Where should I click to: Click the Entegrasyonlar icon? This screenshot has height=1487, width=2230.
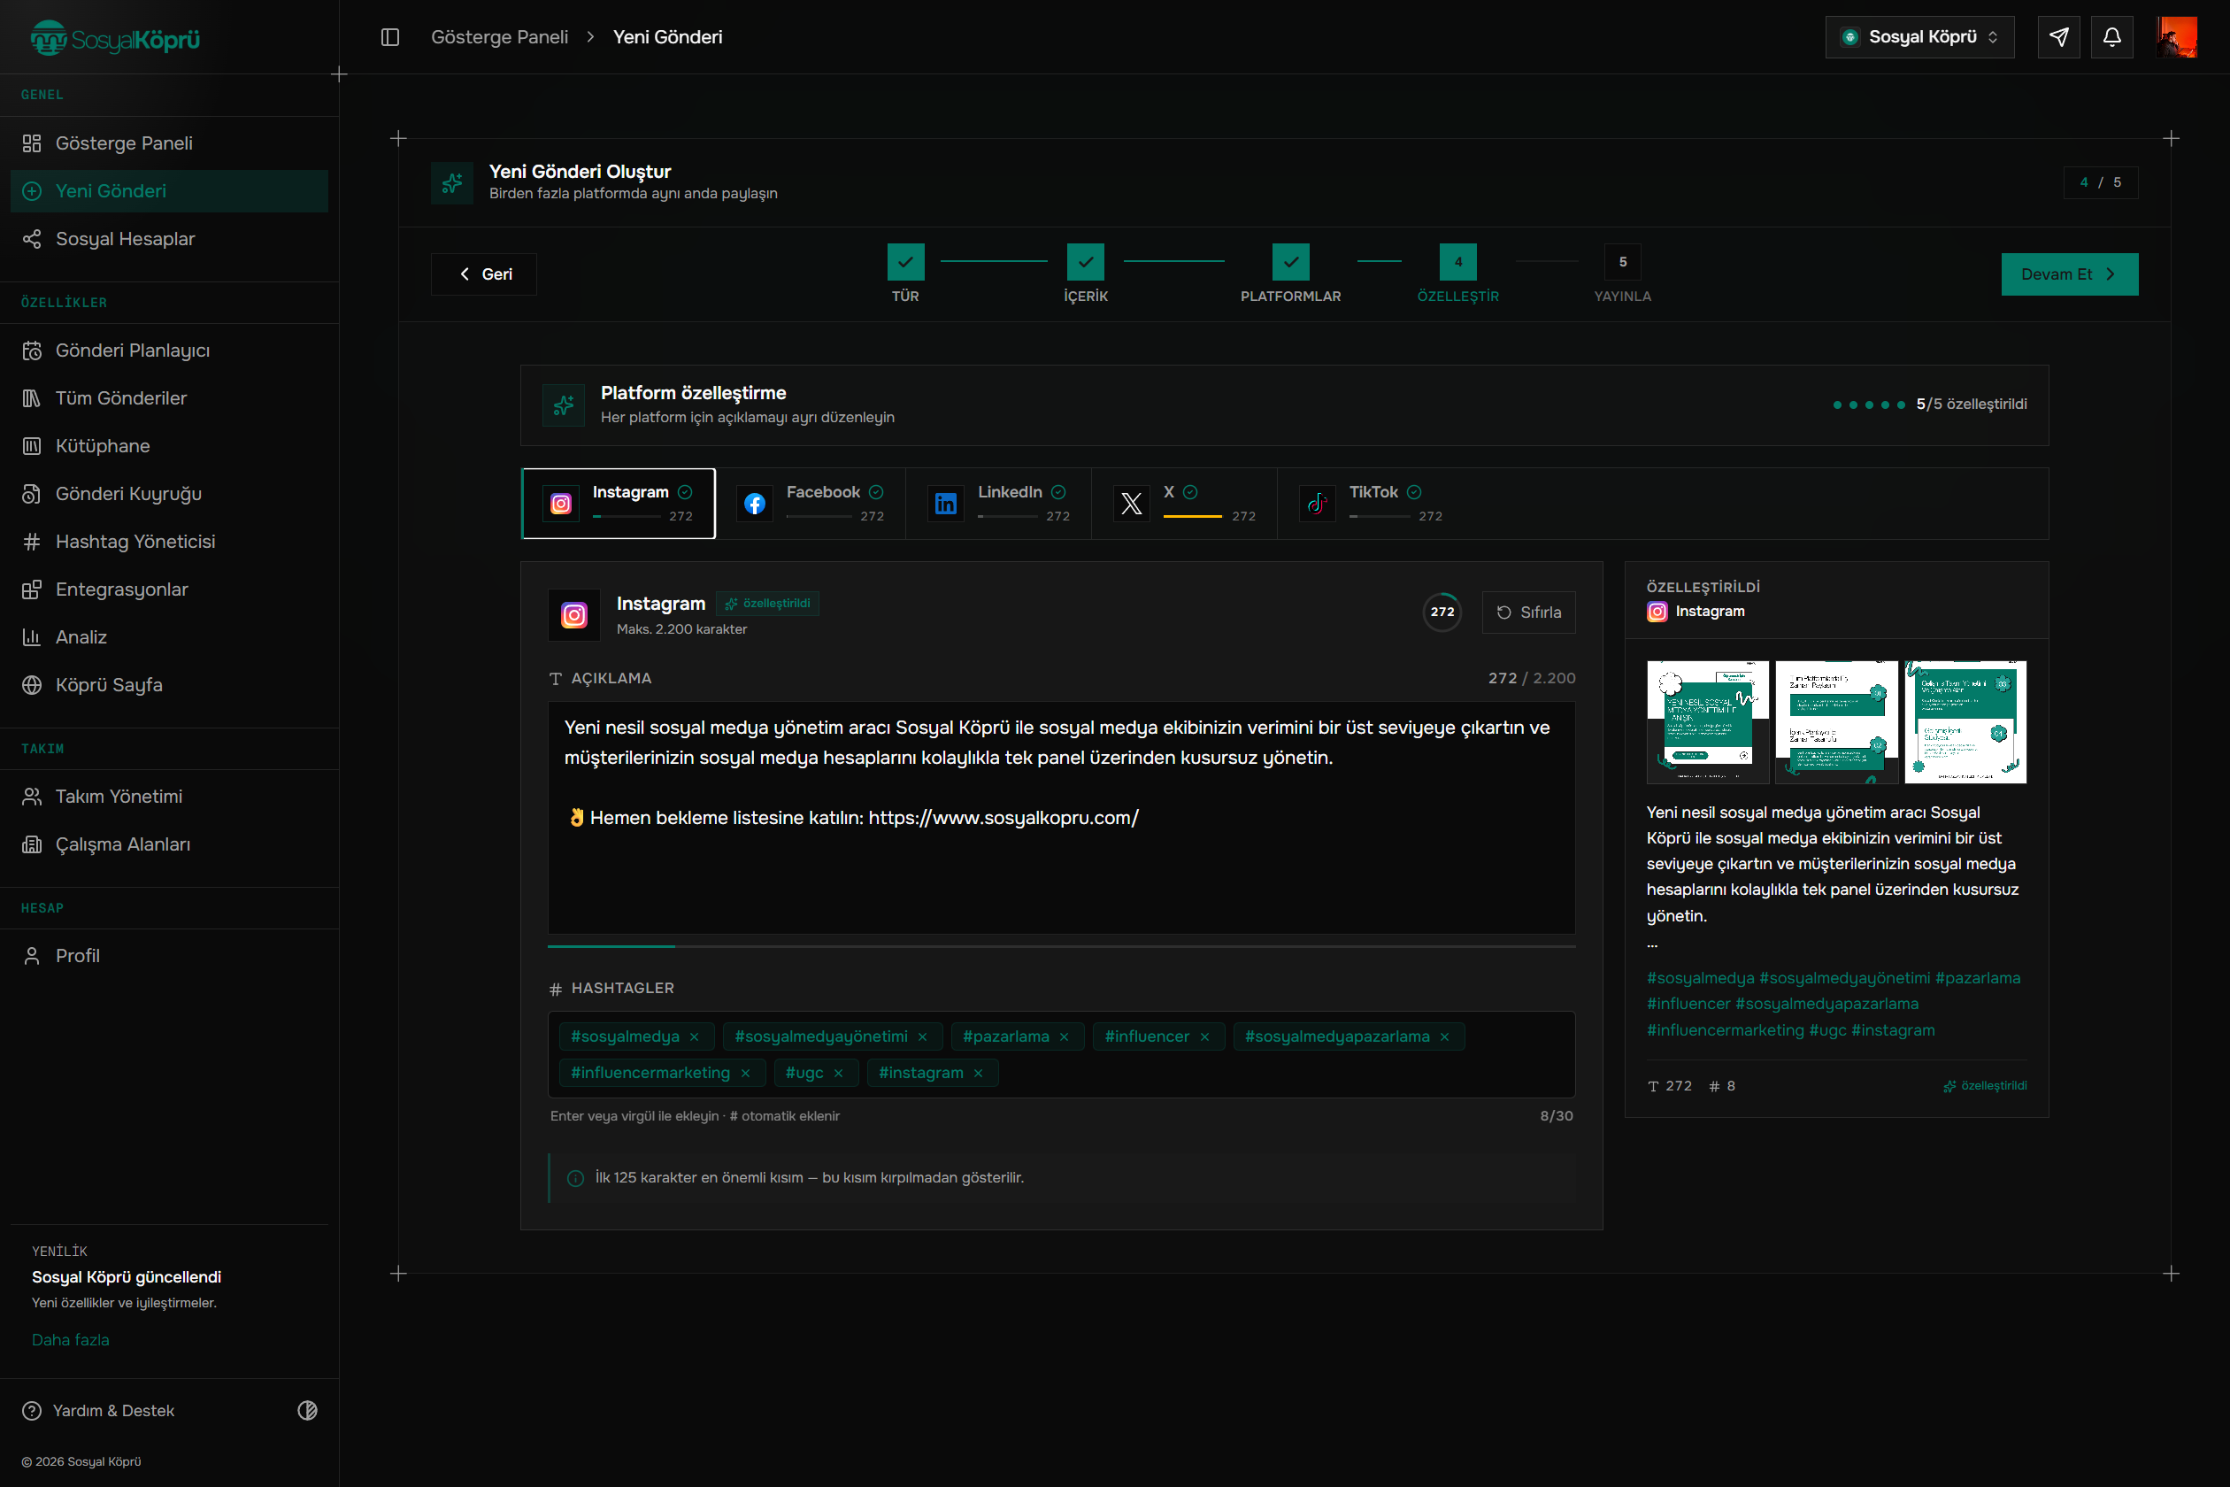click(x=32, y=589)
